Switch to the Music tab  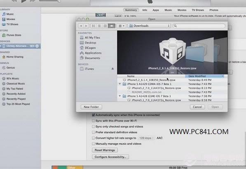[168, 10]
